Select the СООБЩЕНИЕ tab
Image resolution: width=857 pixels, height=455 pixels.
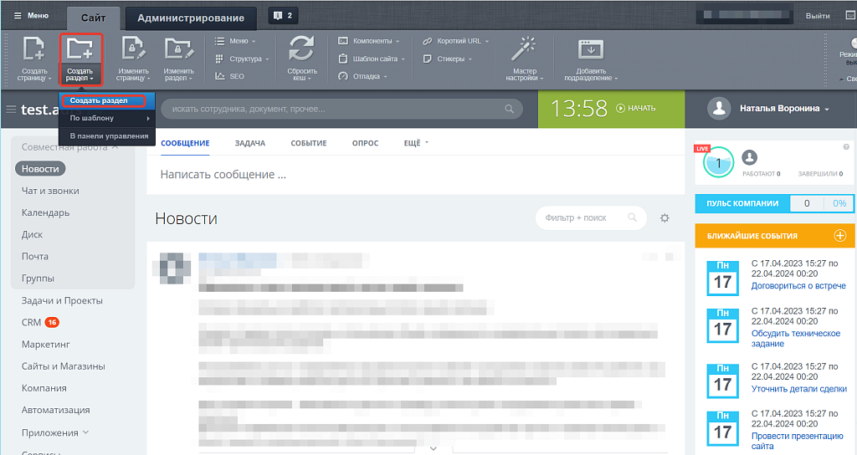pyautogui.click(x=185, y=143)
